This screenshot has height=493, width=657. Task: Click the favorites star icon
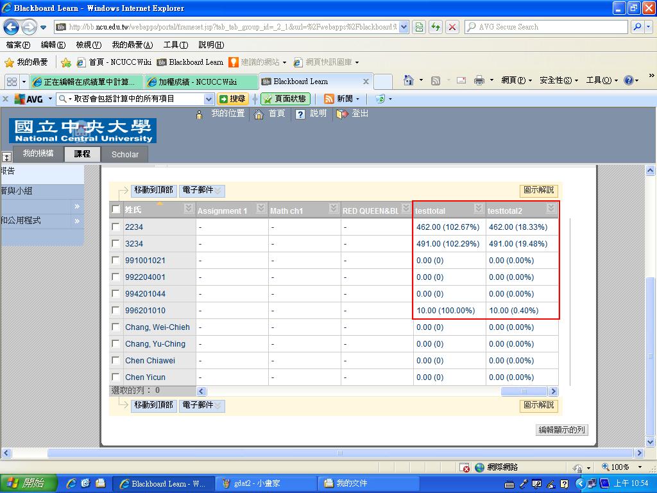coord(10,62)
